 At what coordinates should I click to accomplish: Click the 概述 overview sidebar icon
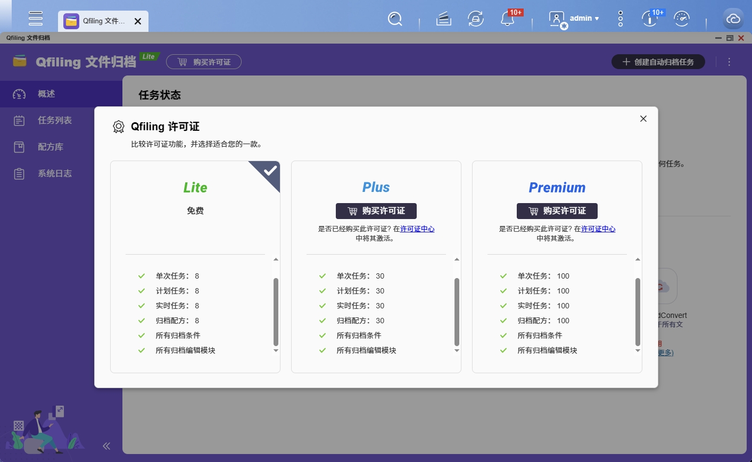point(19,95)
